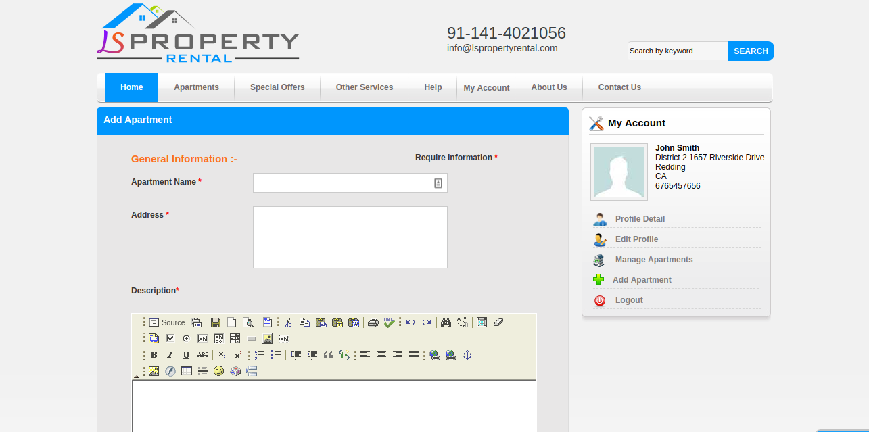Create a Div container icon
This screenshot has width=869, height=432.
[x=344, y=355]
